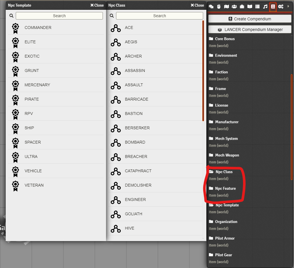
Task: Click the MERCENARY template badge icon
Action: 15,86
